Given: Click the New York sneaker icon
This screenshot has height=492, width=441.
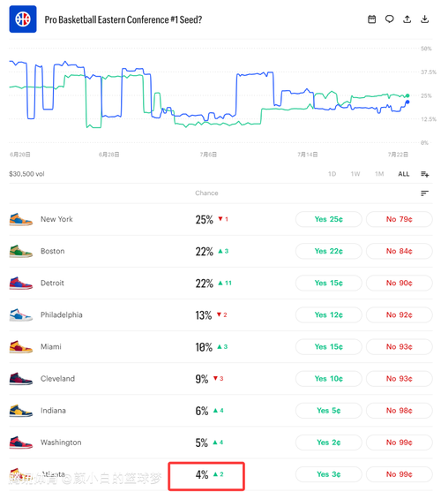Looking at the screenshot, I should click(x=20, y=219).
